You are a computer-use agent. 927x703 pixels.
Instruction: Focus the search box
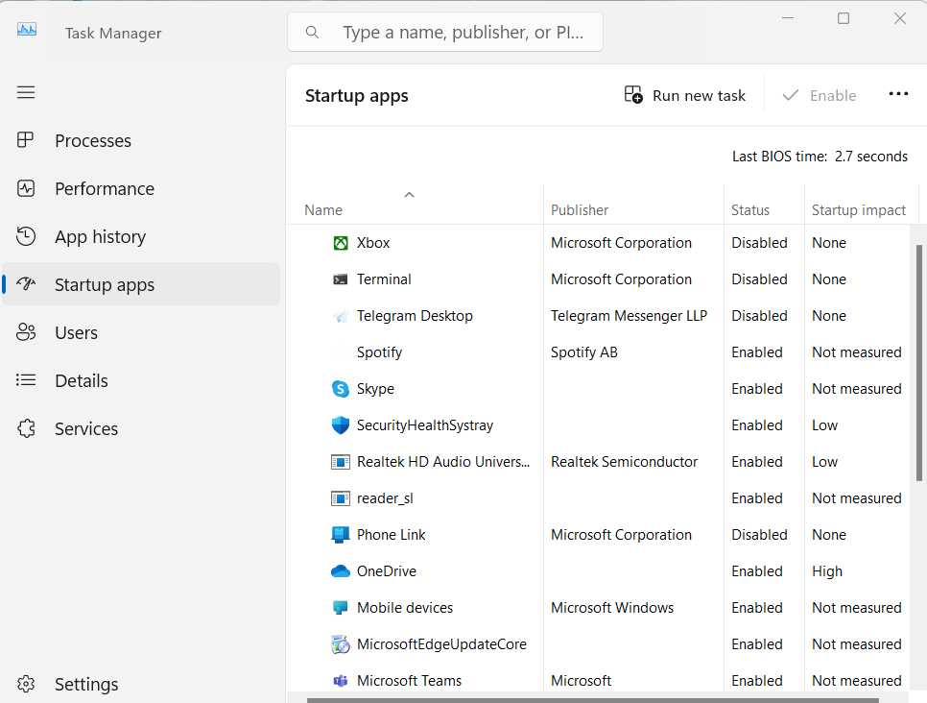point(461,33)
